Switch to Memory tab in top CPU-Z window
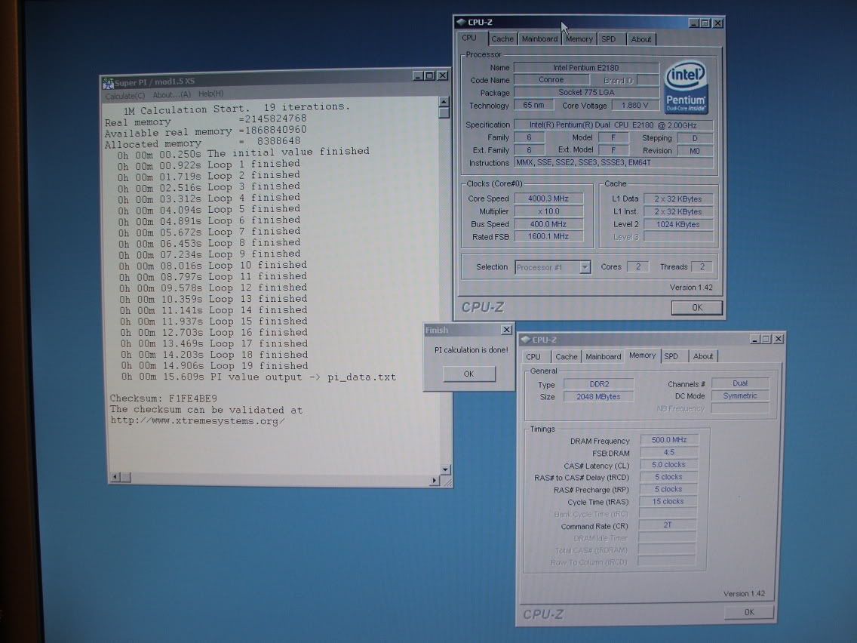 click(x=579, y=38)
